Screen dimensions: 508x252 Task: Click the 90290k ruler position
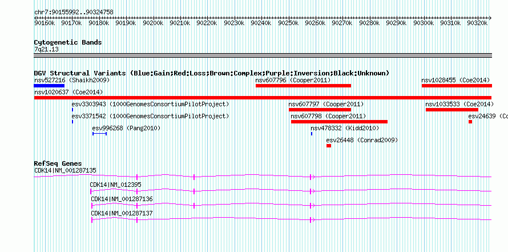(397, 23)
